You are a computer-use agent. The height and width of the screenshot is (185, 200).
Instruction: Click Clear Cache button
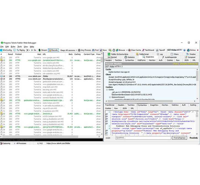point(135,50)
